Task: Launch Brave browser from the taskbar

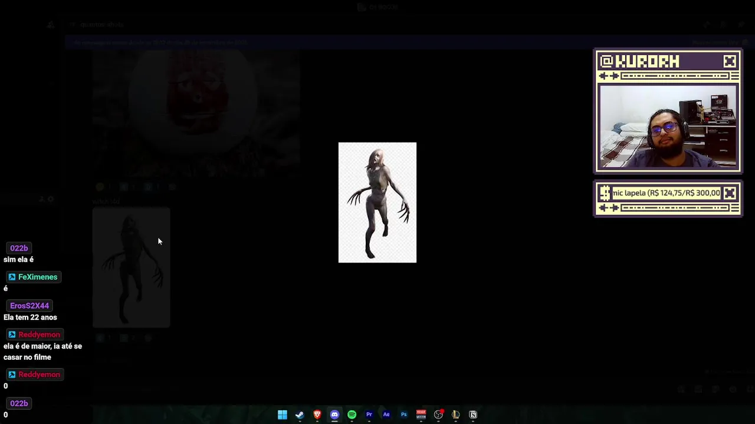Action: coord(317,415)
